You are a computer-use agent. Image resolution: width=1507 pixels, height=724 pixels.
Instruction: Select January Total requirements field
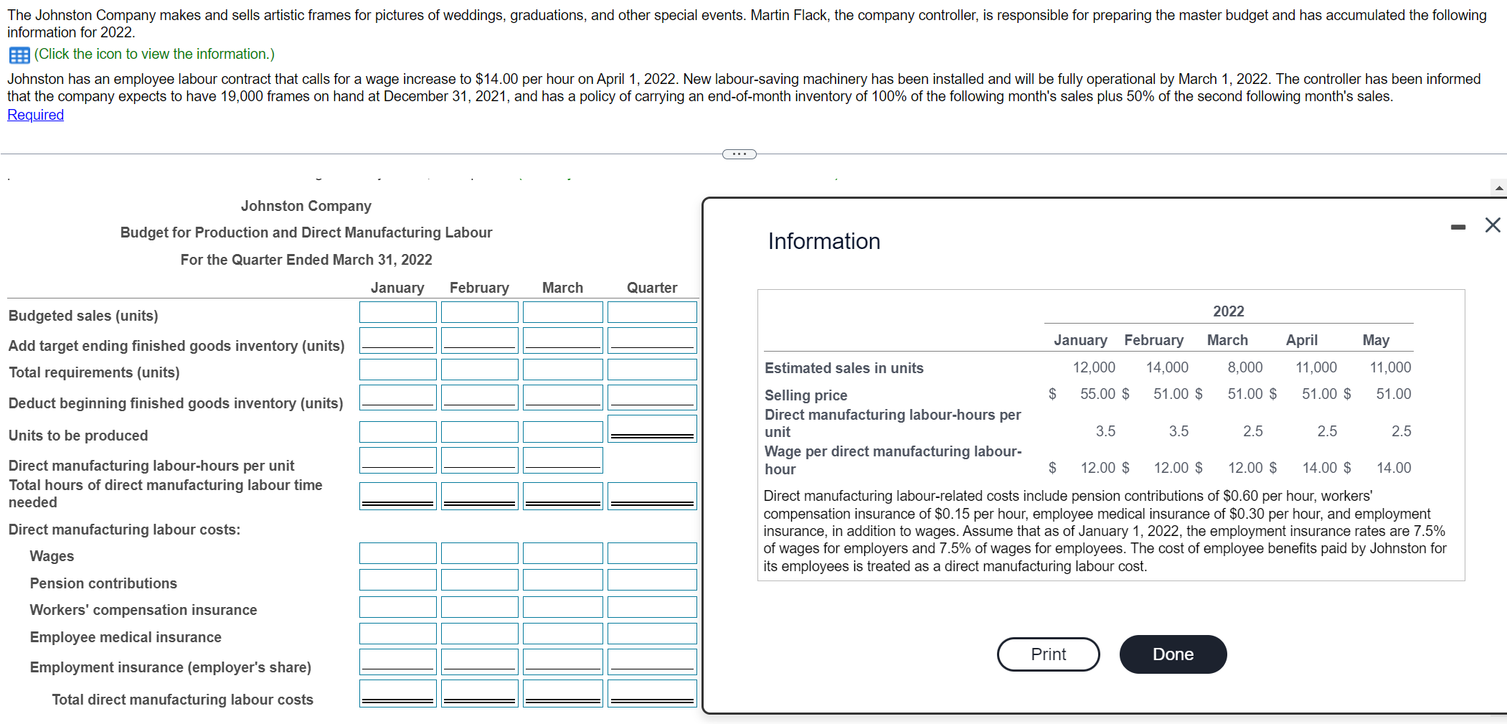click(x=398, y=370)
